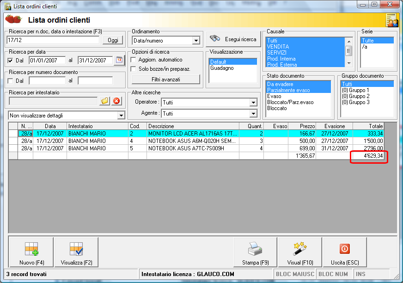
Task: Click the Prezzo sum 1'365,67 cell
Action: coord(302,156)
